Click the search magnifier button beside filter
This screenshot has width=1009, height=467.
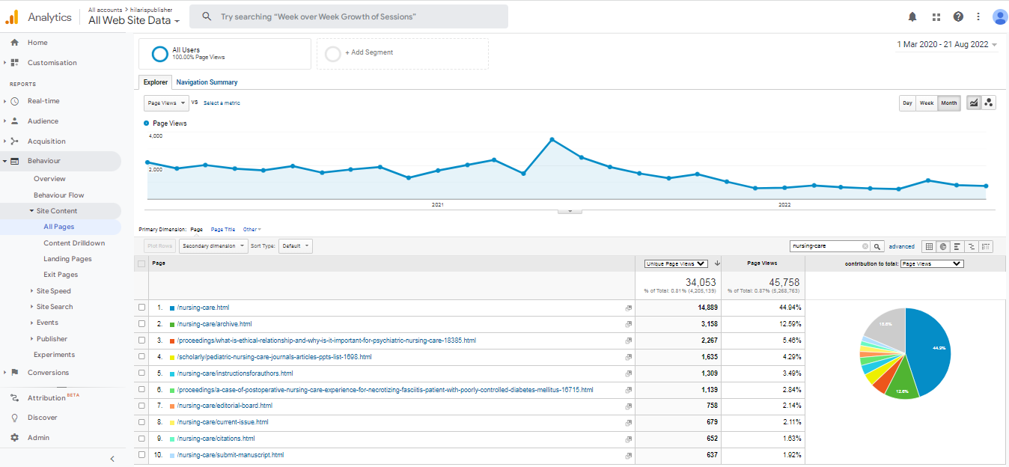[x=877, y=246]
